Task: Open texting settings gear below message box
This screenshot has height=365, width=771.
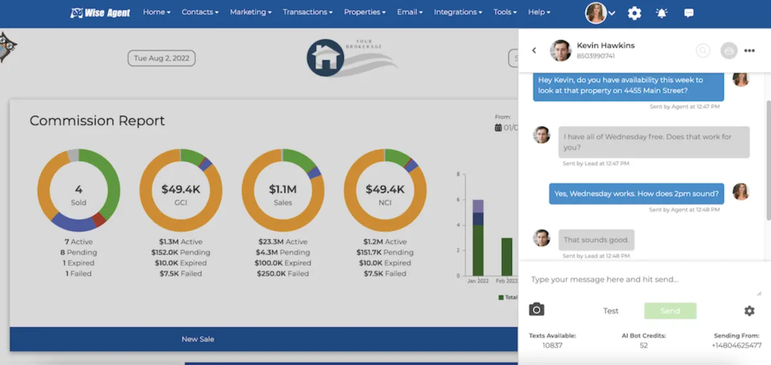Action: pyautogui.click(x=749, y=311)
